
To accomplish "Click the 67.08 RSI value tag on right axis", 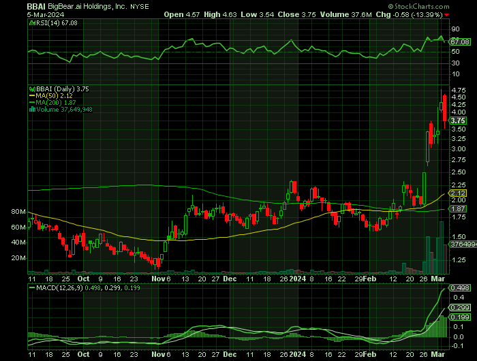I will 460,42.
